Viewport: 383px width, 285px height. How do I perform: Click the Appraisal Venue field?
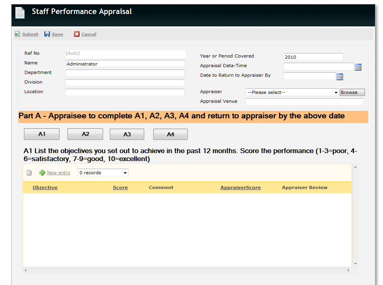point(305,102)
